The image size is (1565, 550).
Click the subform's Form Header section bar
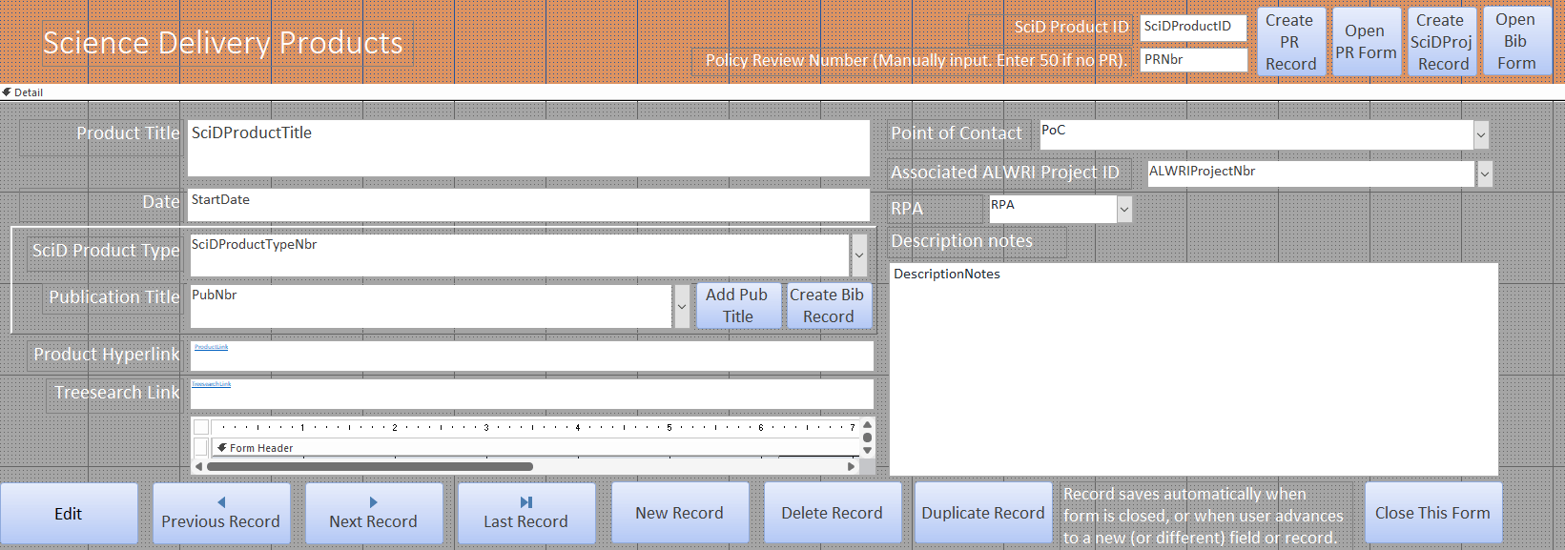coord(534,448)
